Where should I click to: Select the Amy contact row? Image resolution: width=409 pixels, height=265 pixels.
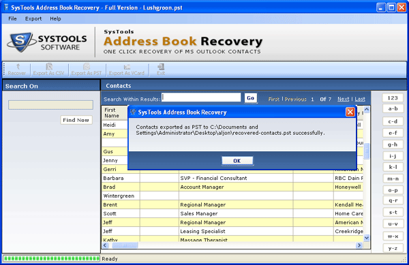pyautogui.click(x=115, y=134)
